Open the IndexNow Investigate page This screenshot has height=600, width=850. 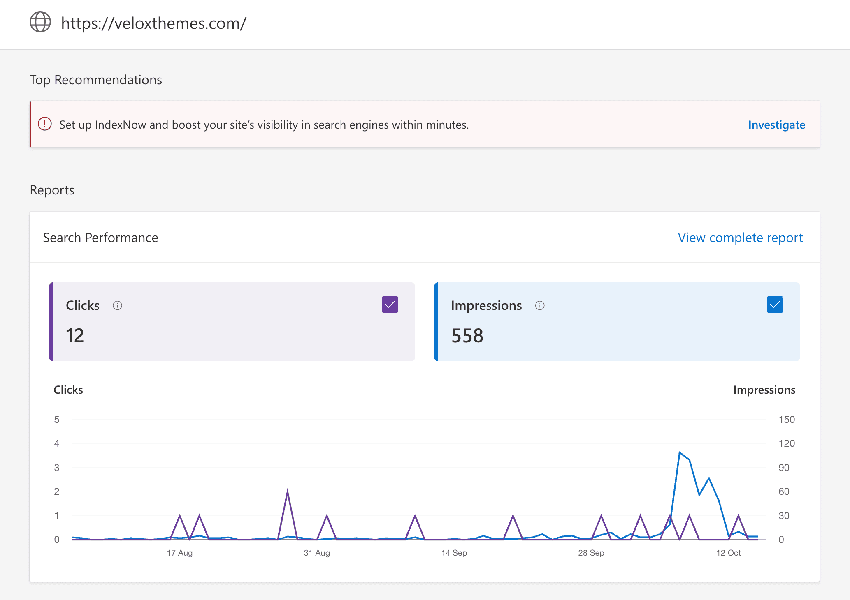776,125
